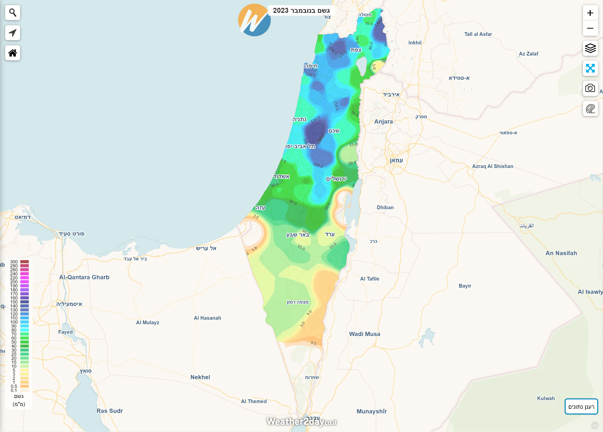Click the locate me arrow icon
Screen dimensions: 603x432
(x=13, y=33)
